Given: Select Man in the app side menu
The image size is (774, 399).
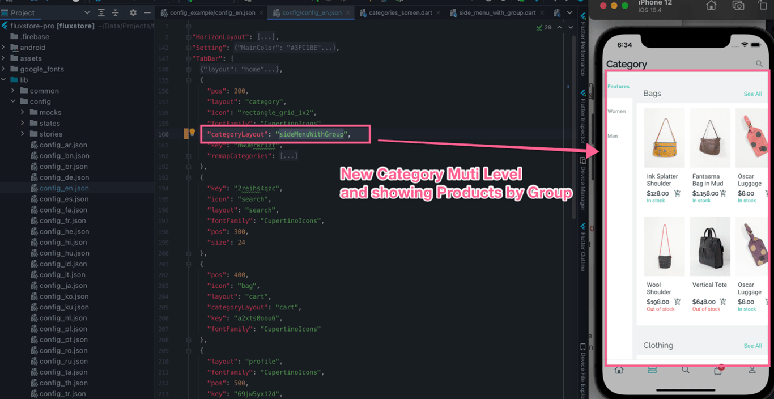Looking at the screenshot, I should pos(613,136).
